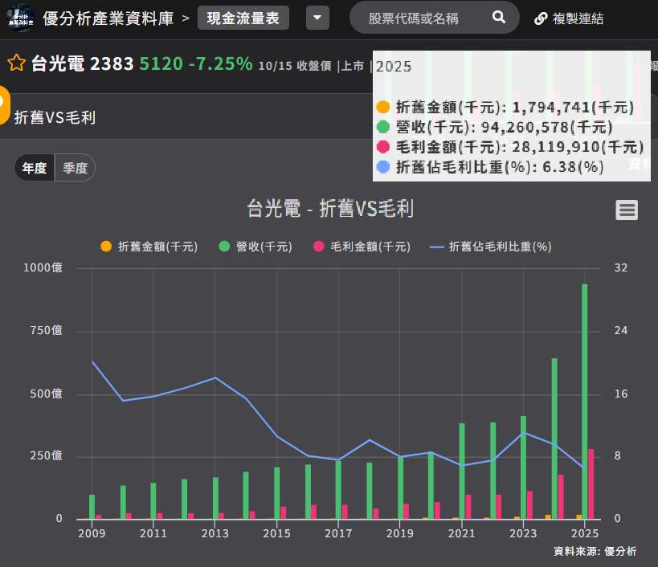Click the x-axis label 2015

point(276,533)
